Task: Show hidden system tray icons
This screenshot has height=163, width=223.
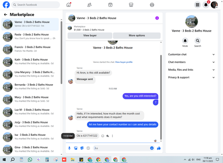Action: [185, 159]
